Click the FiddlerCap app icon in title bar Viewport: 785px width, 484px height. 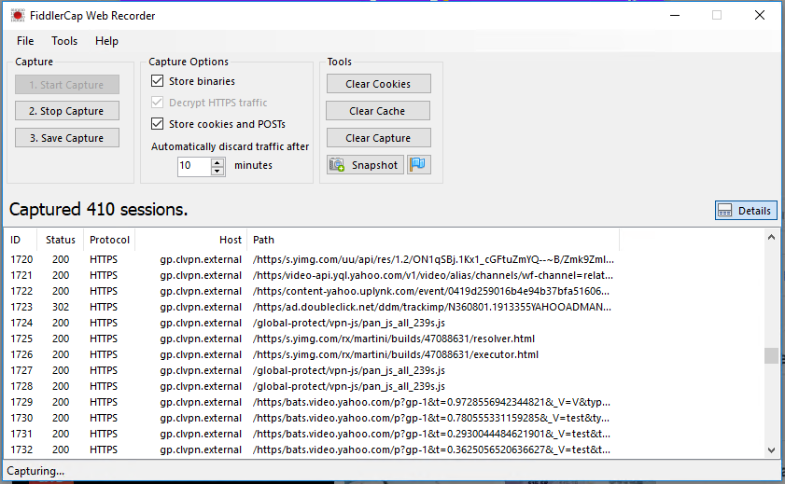click(18, 16)
